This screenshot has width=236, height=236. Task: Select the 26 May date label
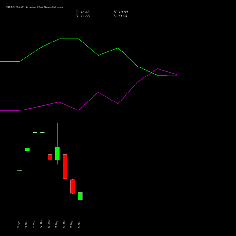(x=64, y=224)
